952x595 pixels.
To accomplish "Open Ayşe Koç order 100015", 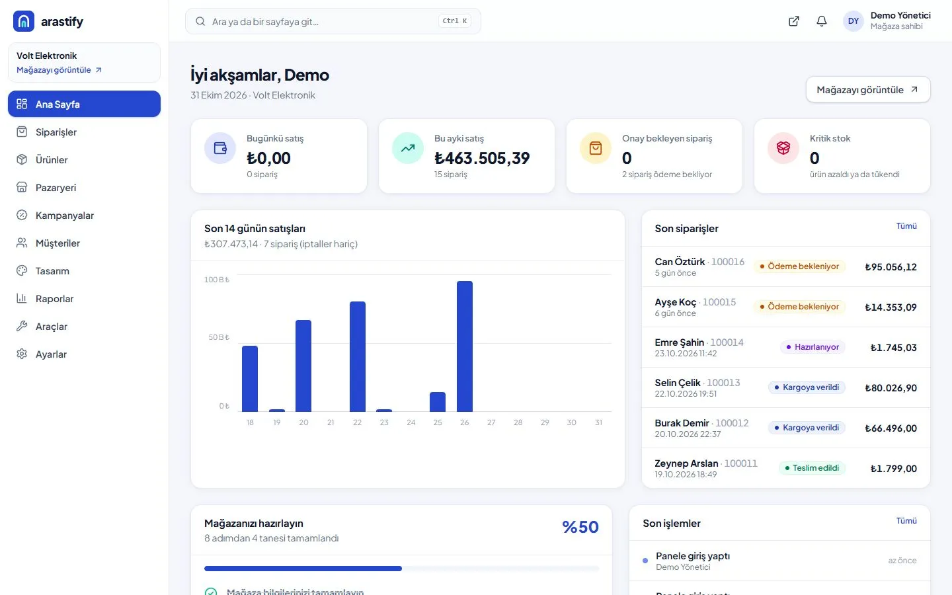I will 785,307.
